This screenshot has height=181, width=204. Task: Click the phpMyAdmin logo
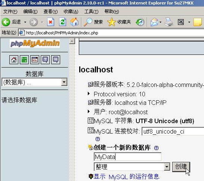tap(35, 43)
